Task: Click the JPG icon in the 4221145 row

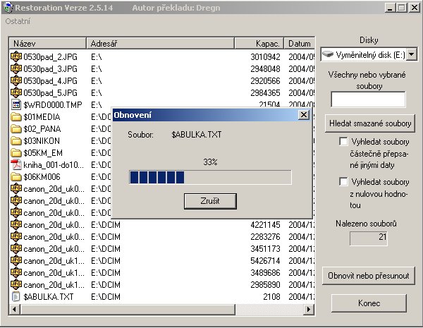Action: (16, 224)
